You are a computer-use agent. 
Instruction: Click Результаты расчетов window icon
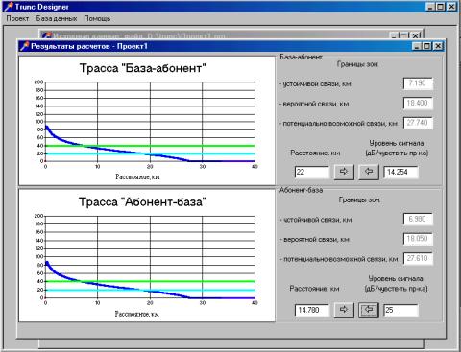pos(24,46)
